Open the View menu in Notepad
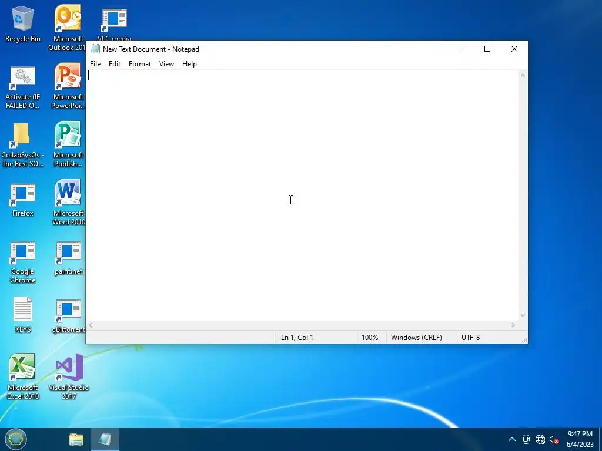Screen dimensions: 602x451 [x=166, y=64]
